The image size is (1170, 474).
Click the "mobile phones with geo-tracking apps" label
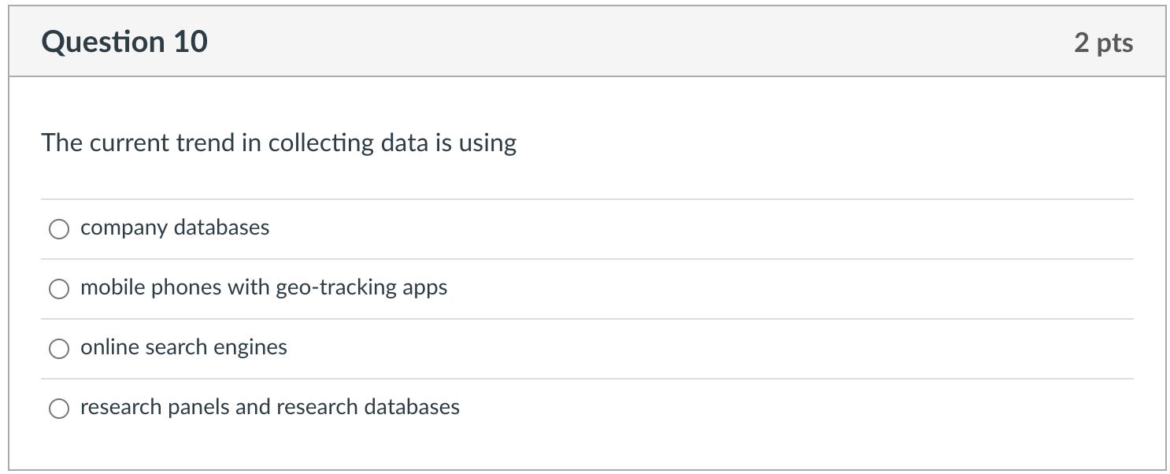tap(264, 287)
